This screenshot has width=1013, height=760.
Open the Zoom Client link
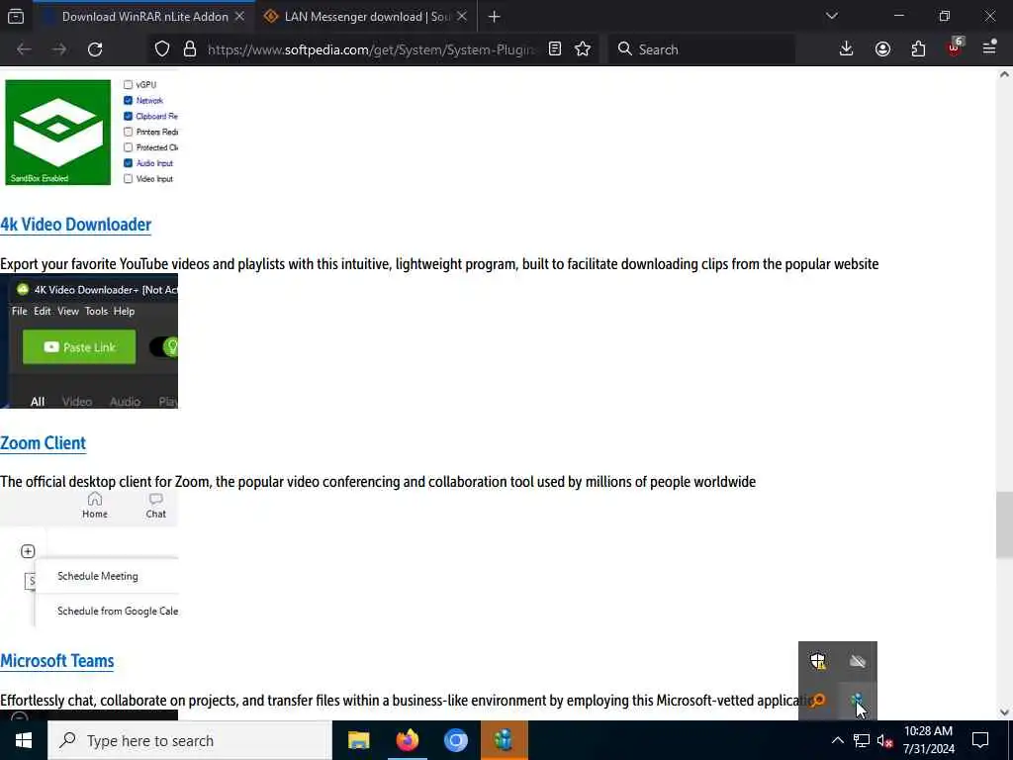coord(44,443)
